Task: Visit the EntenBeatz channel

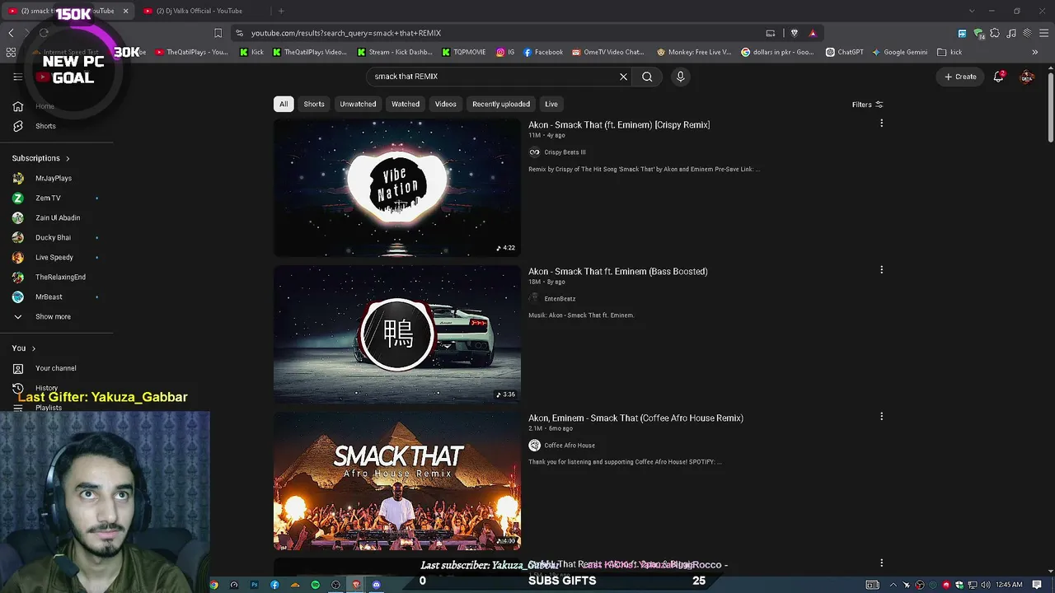Action: point(560,299)
